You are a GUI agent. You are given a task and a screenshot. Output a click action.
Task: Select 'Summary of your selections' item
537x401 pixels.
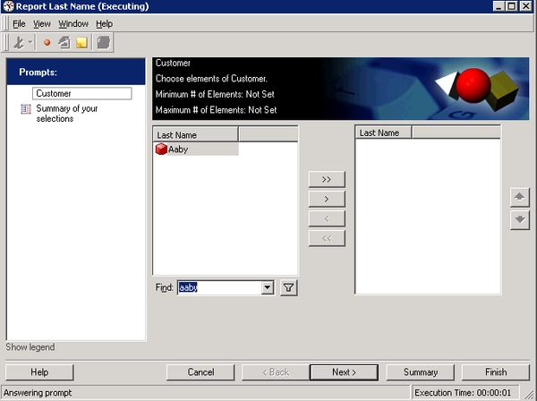coord(67,114)
